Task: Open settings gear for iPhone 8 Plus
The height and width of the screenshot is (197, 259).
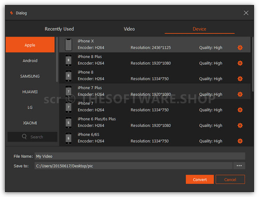Action: coord(240,63)
